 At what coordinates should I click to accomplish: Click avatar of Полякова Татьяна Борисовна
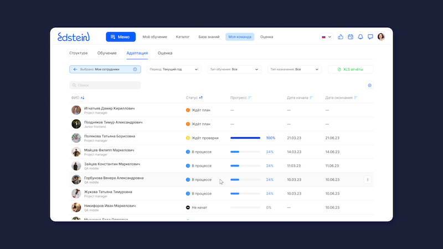pyautogui.click(x=76, y=138)
